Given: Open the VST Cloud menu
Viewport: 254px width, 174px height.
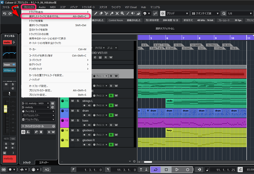Looking at the screenshot, I should tap(131, 7).
